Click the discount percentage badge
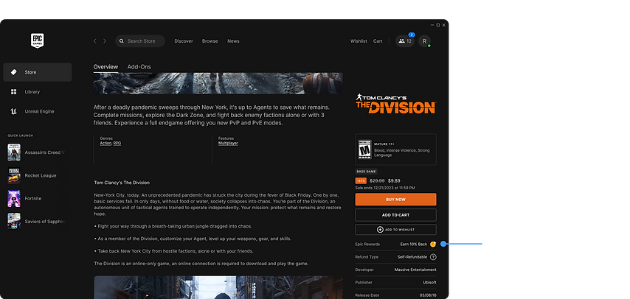 click(361, 181)
